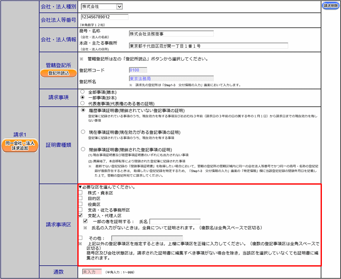
Task: Tick the 支店・従たる事務所区 checkbox
Action: [x=81, y=210]
